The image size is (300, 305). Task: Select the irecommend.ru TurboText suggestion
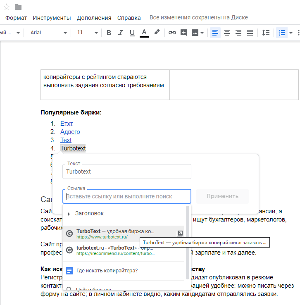click(x=124, y=250)
